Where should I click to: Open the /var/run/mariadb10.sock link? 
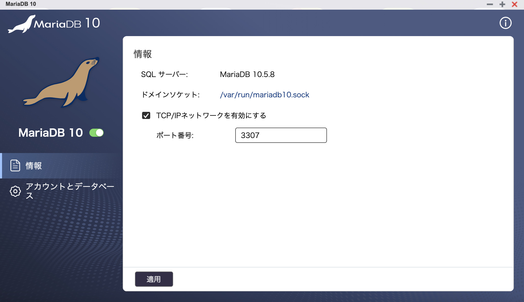click(x=264, y=95)
